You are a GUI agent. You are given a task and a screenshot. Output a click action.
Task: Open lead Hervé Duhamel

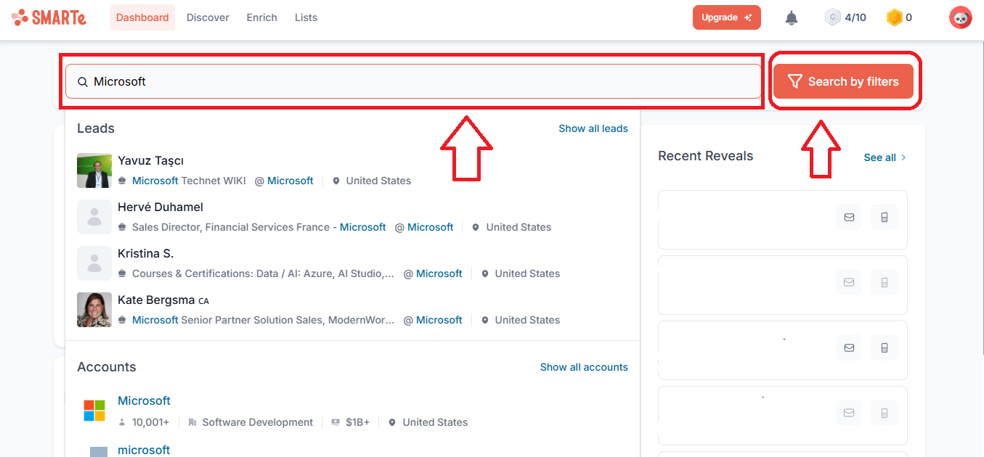[160, 207]
